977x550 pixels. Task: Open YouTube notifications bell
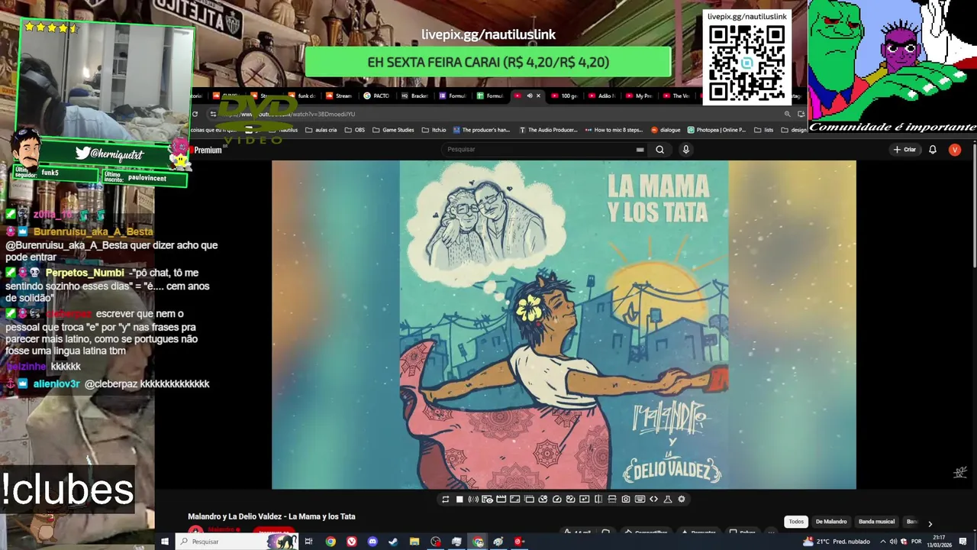click(x=932, y=150)
